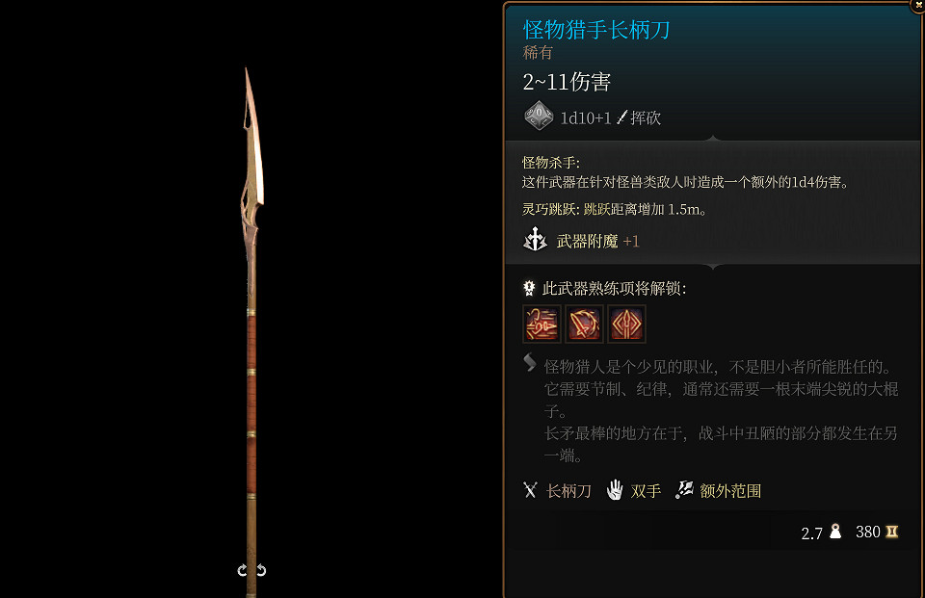Click the d10 damage dice icon

click(x=539, y=116)
